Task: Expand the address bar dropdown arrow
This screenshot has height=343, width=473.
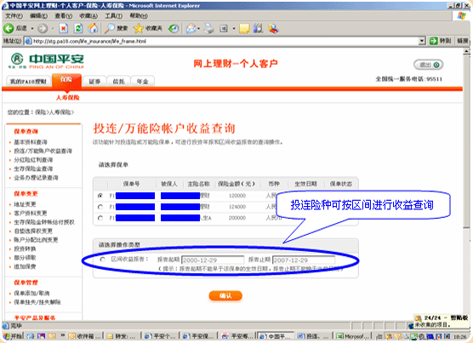Action: (422, 41)
